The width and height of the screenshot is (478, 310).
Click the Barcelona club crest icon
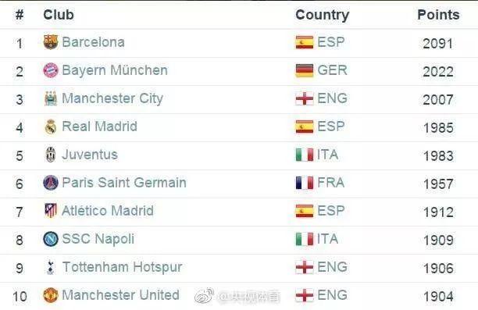click(51, 42)
